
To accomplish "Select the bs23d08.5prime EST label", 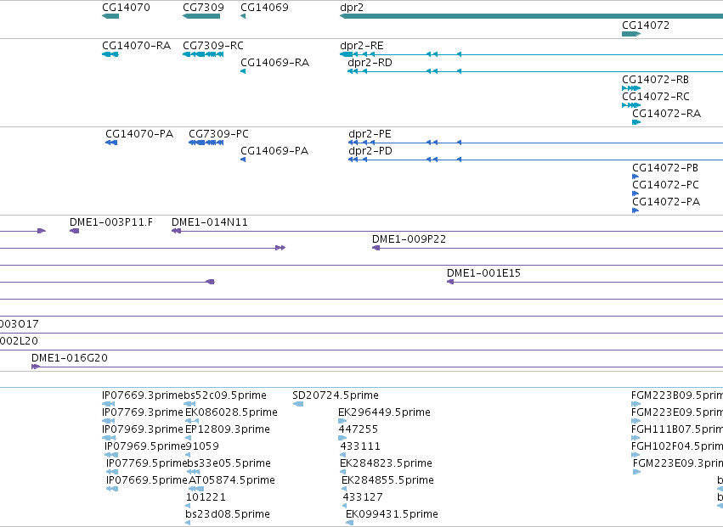I will tap(228, 514).
